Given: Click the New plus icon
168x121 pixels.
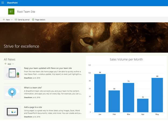Looking at the screenshot, I should (4, 20).
